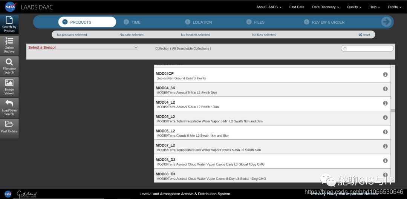This screenshot has width=407, height=199.
Task: Click 'No products selected.' status text
Action: click(72, 35)
